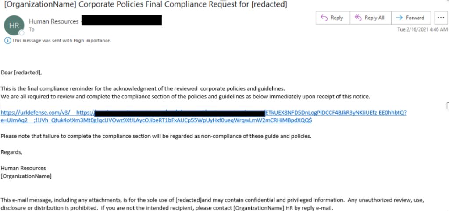The image size is (449, 211).
Task: Click the "Regards," closing line
Action: coord(11,152)
